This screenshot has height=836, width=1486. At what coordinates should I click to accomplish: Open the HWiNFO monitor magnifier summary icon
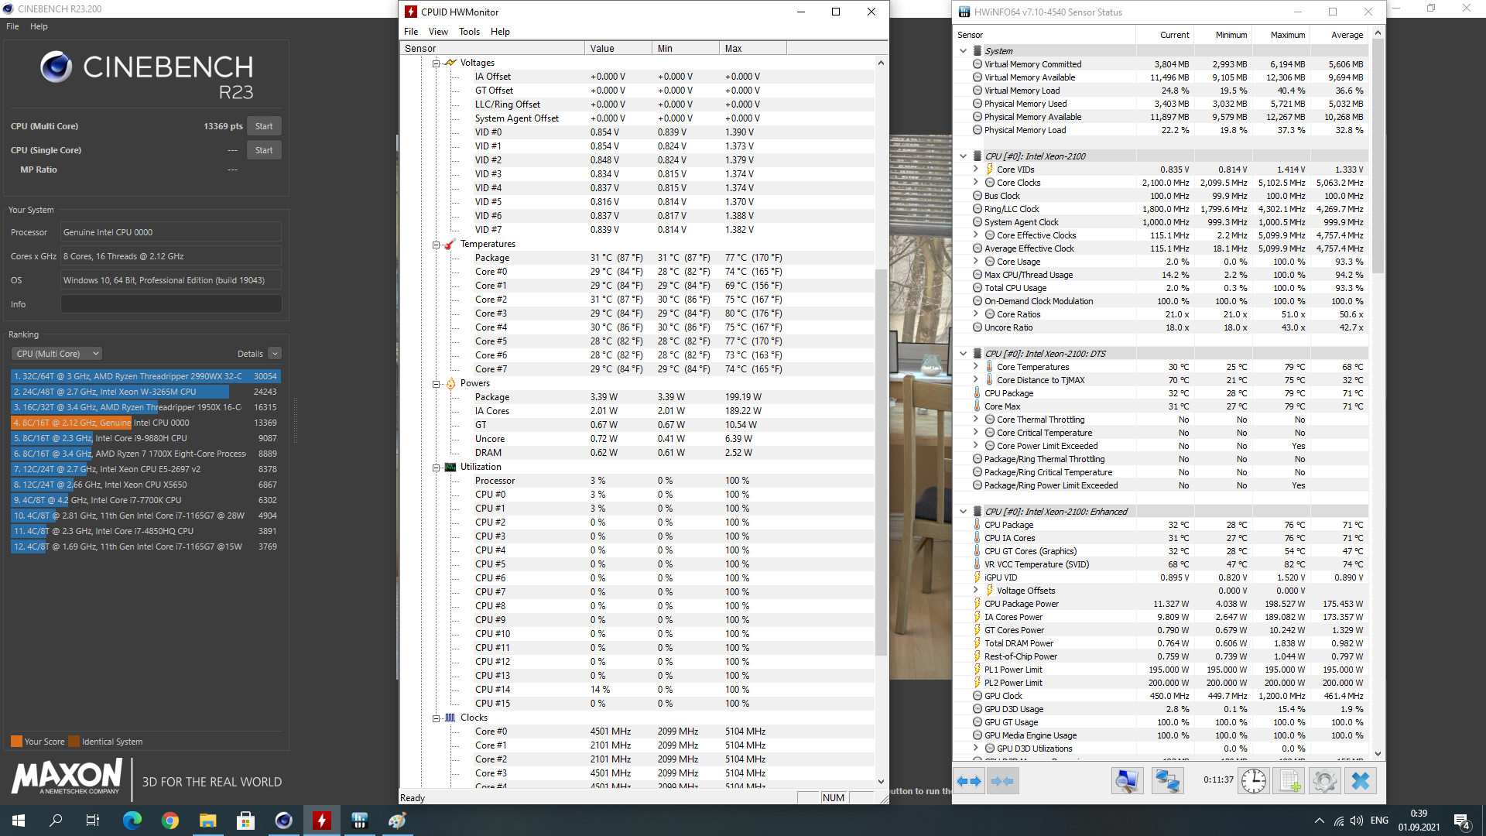1127,781
